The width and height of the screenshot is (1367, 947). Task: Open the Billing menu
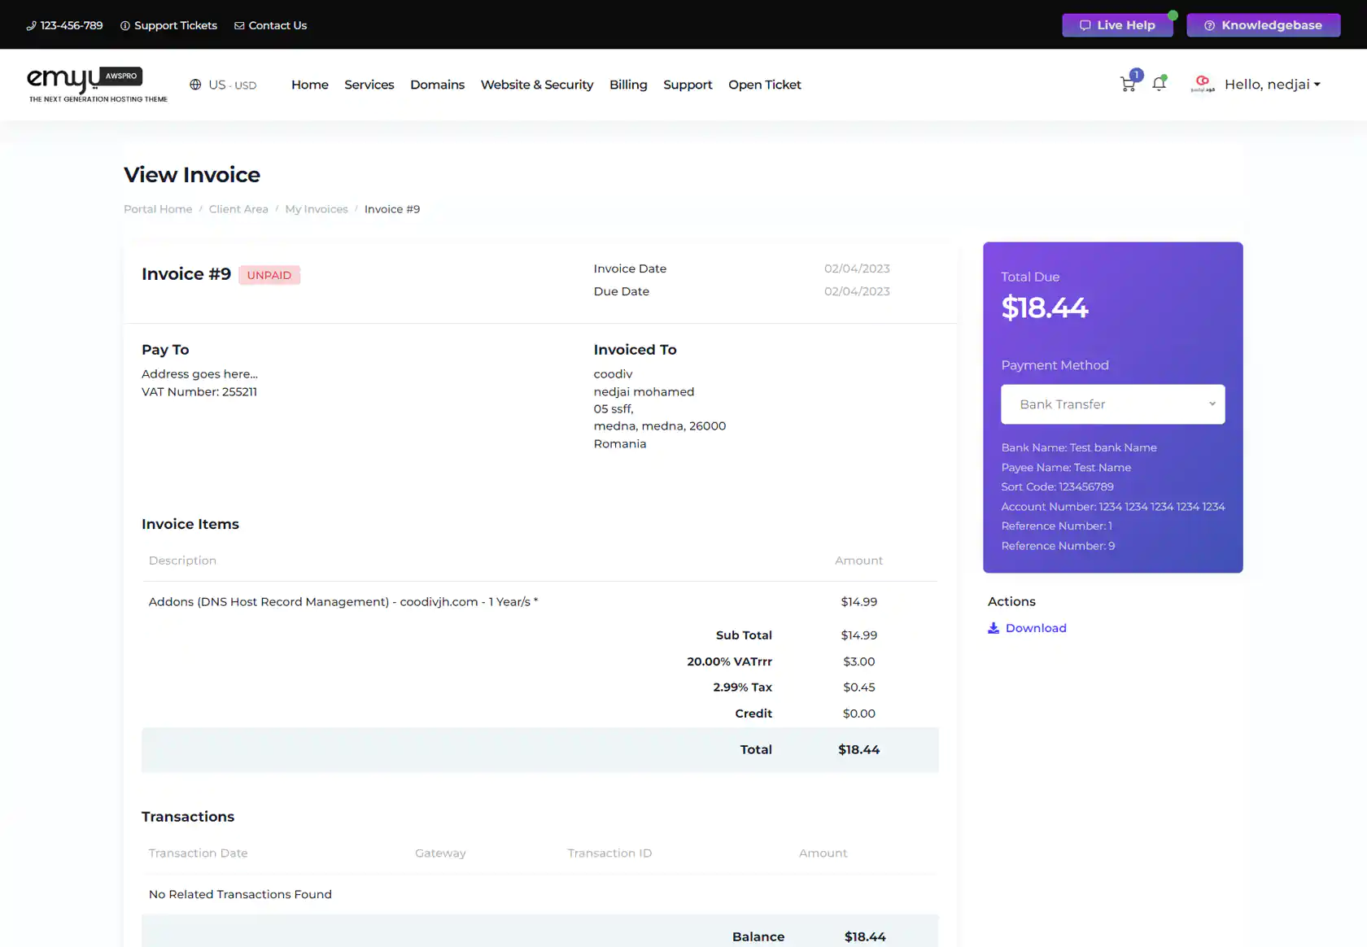tap(628, 85)
